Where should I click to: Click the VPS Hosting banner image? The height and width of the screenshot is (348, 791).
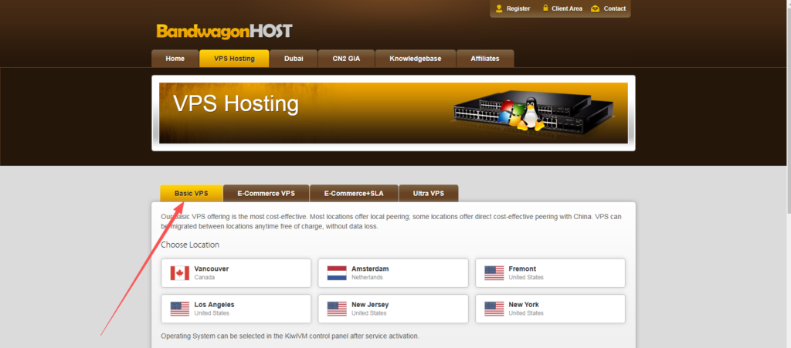(x=393, y=113)
